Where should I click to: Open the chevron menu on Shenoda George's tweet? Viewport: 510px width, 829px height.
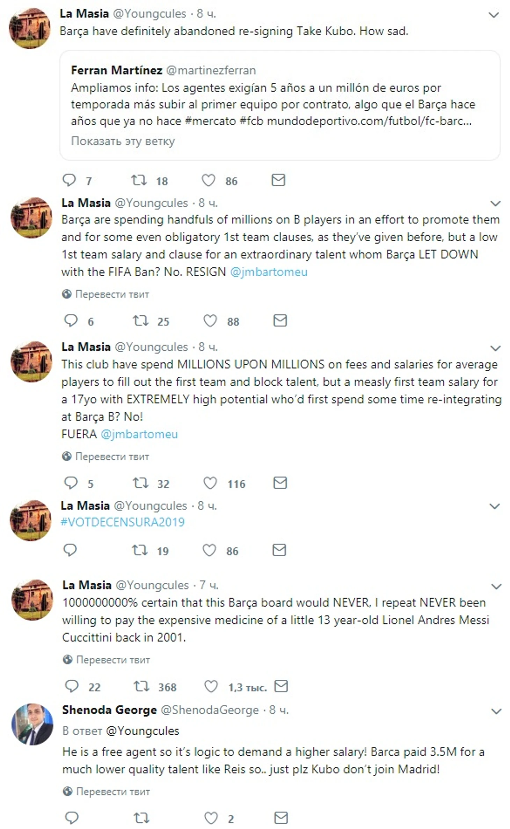coord(496,711)
